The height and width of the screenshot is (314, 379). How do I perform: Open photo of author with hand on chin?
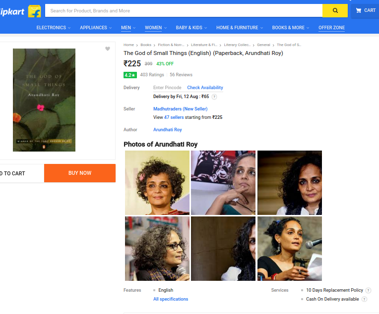[x=223, y=183]
